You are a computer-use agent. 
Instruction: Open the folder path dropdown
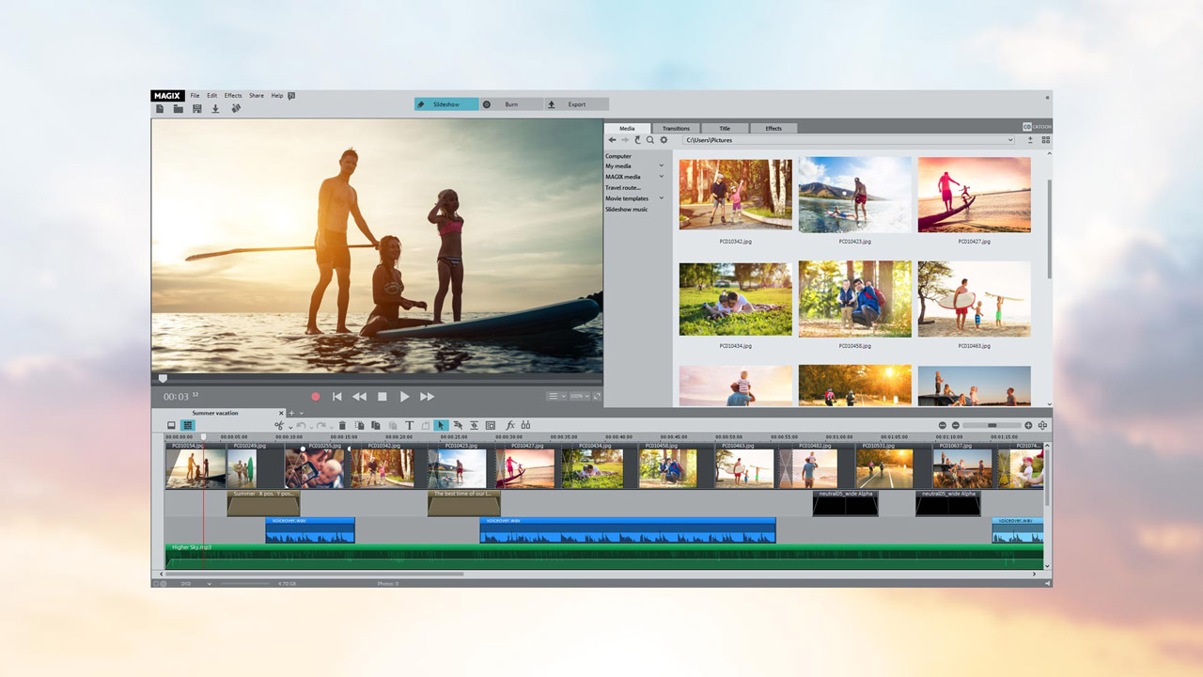click(x=1010, y=140)
